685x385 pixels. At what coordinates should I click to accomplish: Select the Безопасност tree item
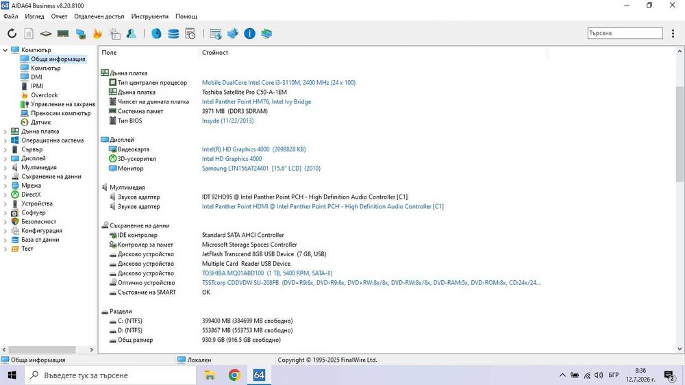(38, 221)
